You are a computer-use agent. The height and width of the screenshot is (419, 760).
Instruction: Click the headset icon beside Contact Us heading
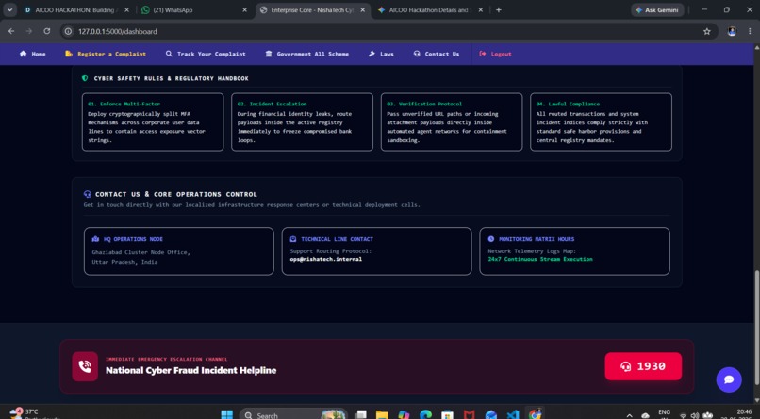(88, 194)
